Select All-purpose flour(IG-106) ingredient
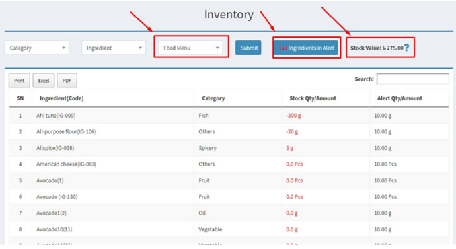Viewport: 456px width, 249px height. (x=66, y=131)
